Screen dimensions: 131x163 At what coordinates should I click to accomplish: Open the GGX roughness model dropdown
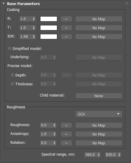(99, 114)
